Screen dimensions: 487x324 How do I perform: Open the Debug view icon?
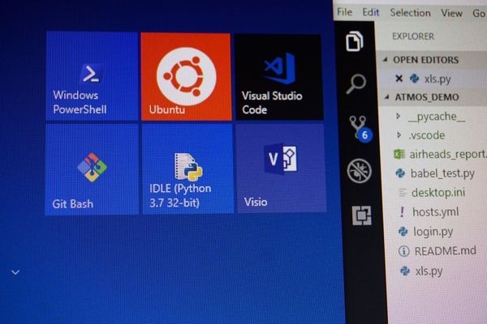point(360,171)
